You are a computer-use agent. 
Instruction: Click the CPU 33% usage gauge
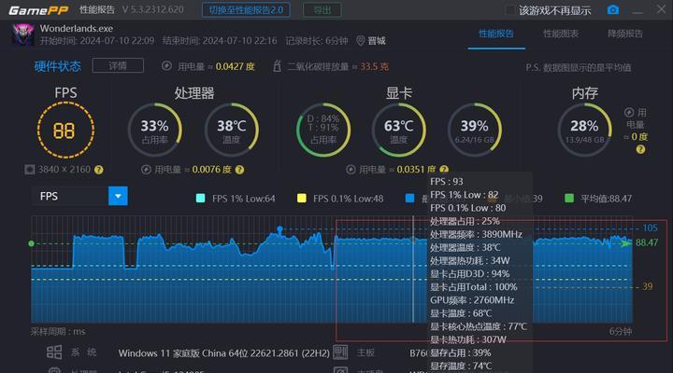click(x=154, y=130)
